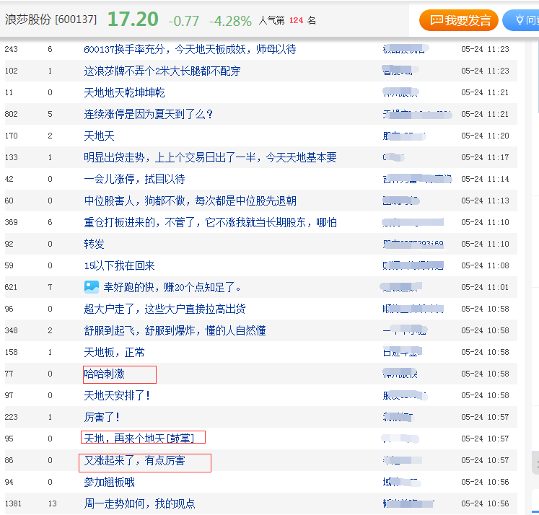539x515 pixels.
Task: Open post 天地，再来个地天[鼓掌]
Action: [x=139, y=439]
